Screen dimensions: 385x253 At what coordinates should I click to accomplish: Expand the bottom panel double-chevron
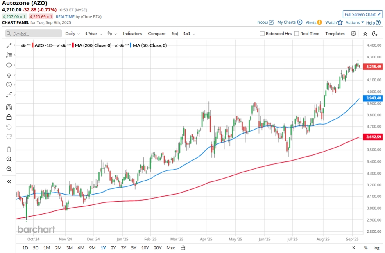point(353,248)
